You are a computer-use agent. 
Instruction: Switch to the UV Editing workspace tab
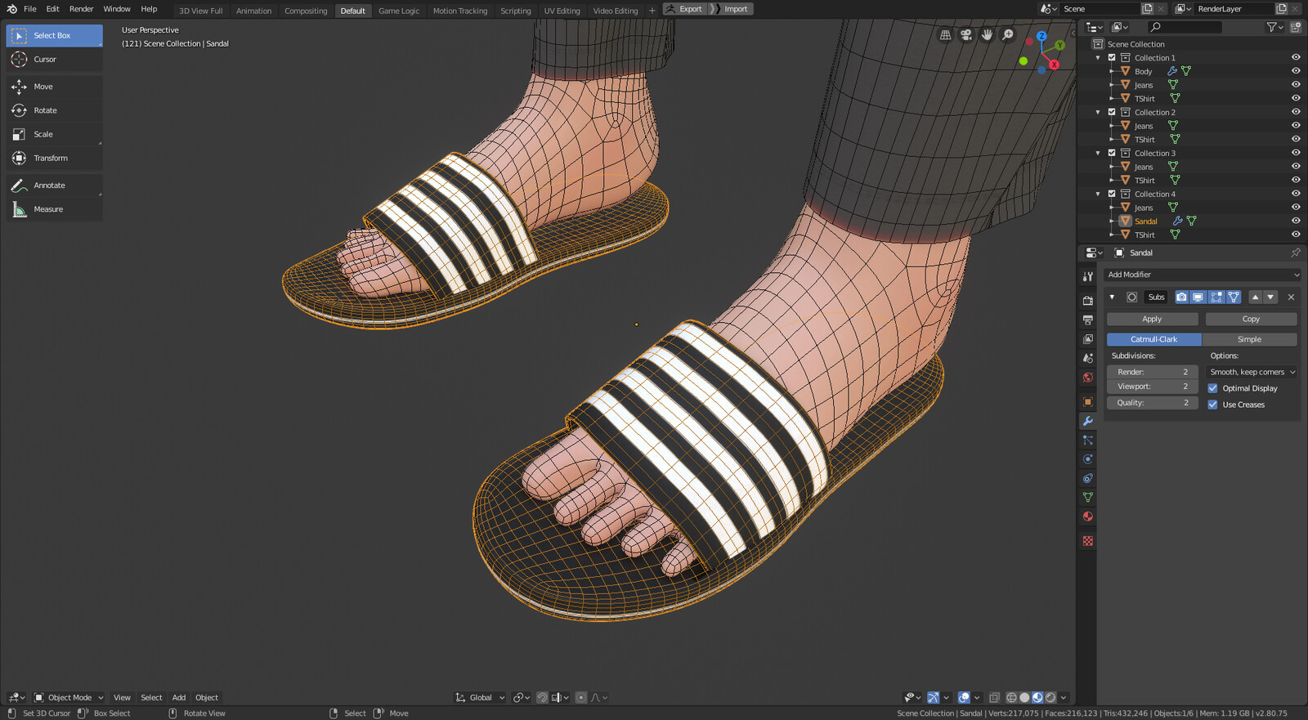562,11
